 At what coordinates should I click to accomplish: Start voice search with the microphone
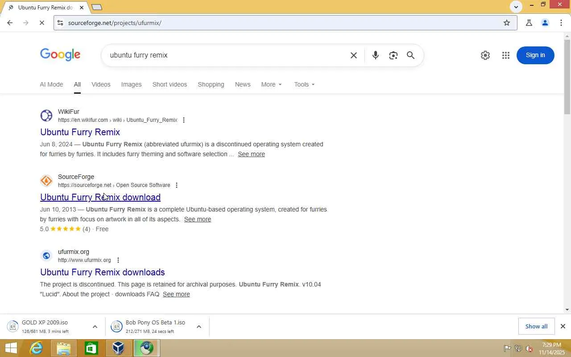coord(376,55)
